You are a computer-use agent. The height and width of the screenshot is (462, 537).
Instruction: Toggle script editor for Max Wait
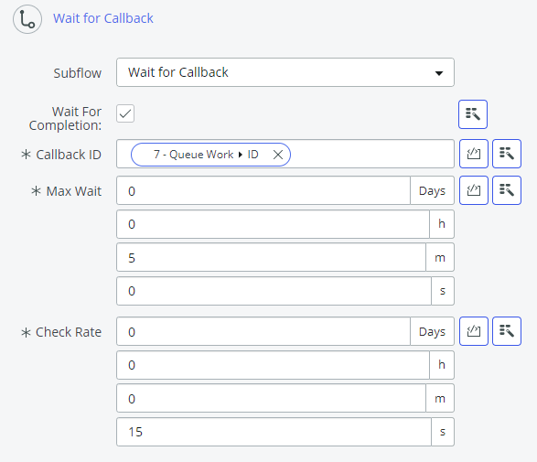[x=473, y=190]
